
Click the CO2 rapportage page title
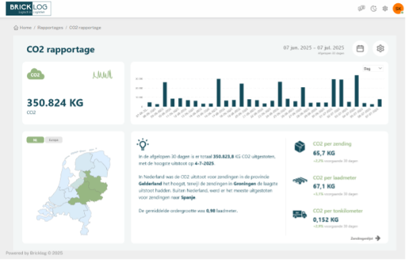[60, 50]
